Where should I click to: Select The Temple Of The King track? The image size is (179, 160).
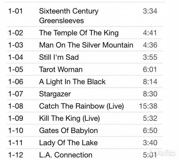coord(79,33)
